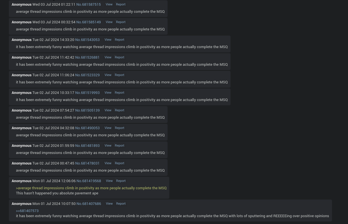Report post No.681490053

tap(119, 128)
